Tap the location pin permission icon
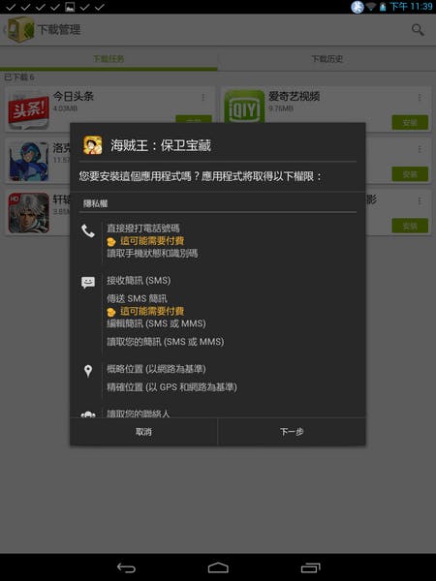This screenshot has width=436, height=581. [x=88, y=371]
